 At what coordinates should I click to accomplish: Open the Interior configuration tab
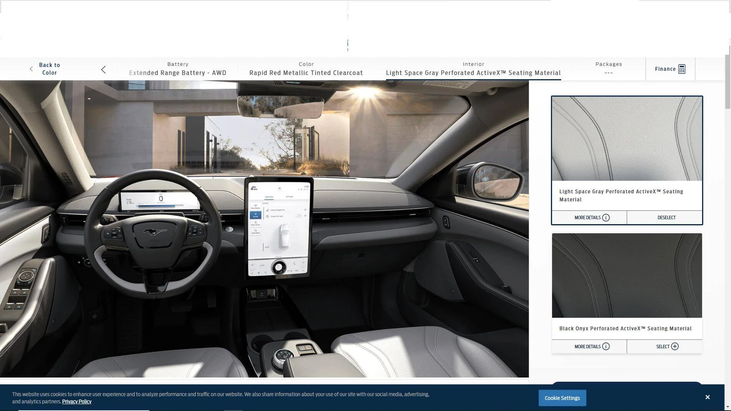[x=473, y=69]
